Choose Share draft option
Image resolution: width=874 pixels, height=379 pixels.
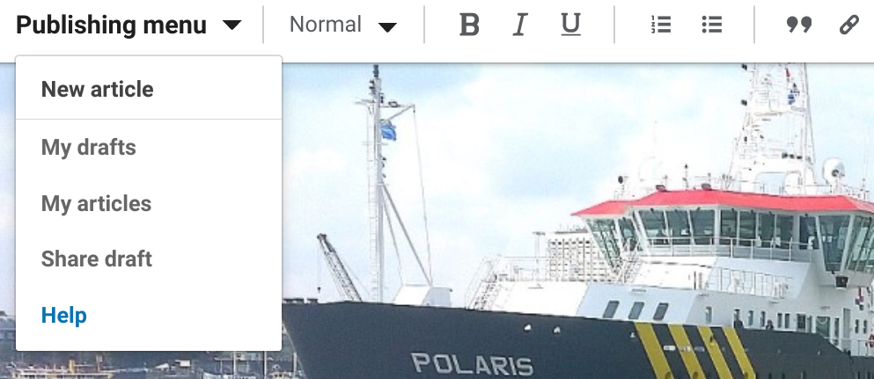point(97,259)
